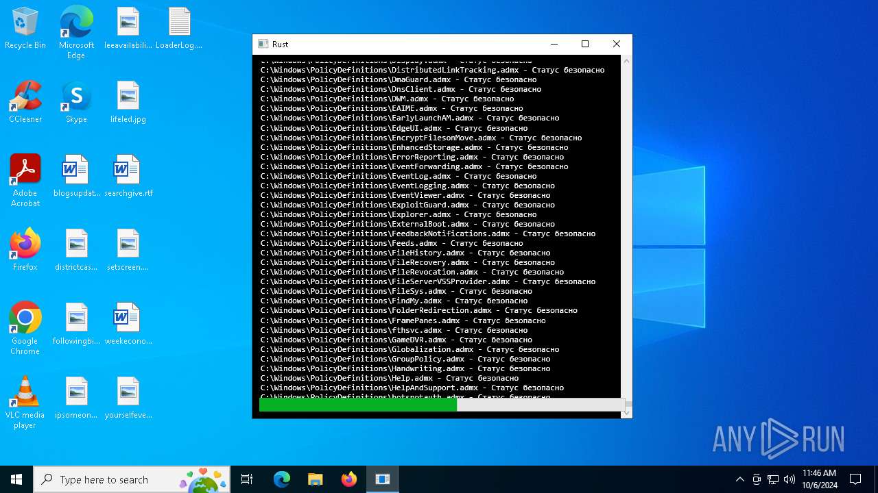The width and height of the screenshot is (878, 493).
Task: Switch to Rust app on taskbar
Action: (383, 479)
